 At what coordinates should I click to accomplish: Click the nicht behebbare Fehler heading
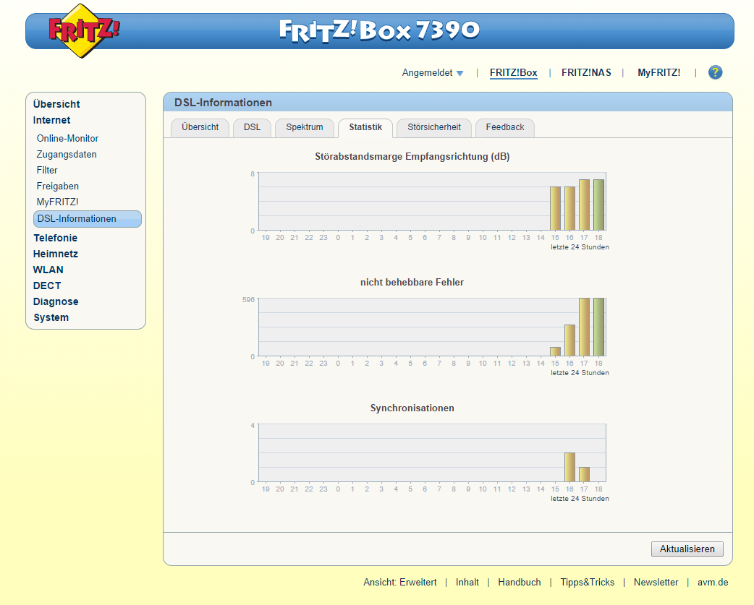tap(412, 283)
